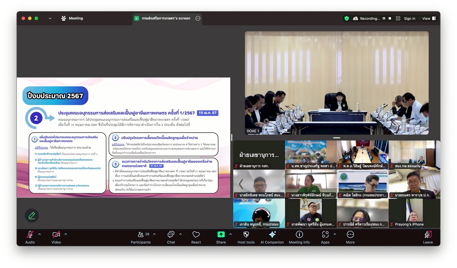Image resolution: width=457 pixels, height=268 pixels.
Task: Open the encryption shield icon
Action: coord(347,18)
